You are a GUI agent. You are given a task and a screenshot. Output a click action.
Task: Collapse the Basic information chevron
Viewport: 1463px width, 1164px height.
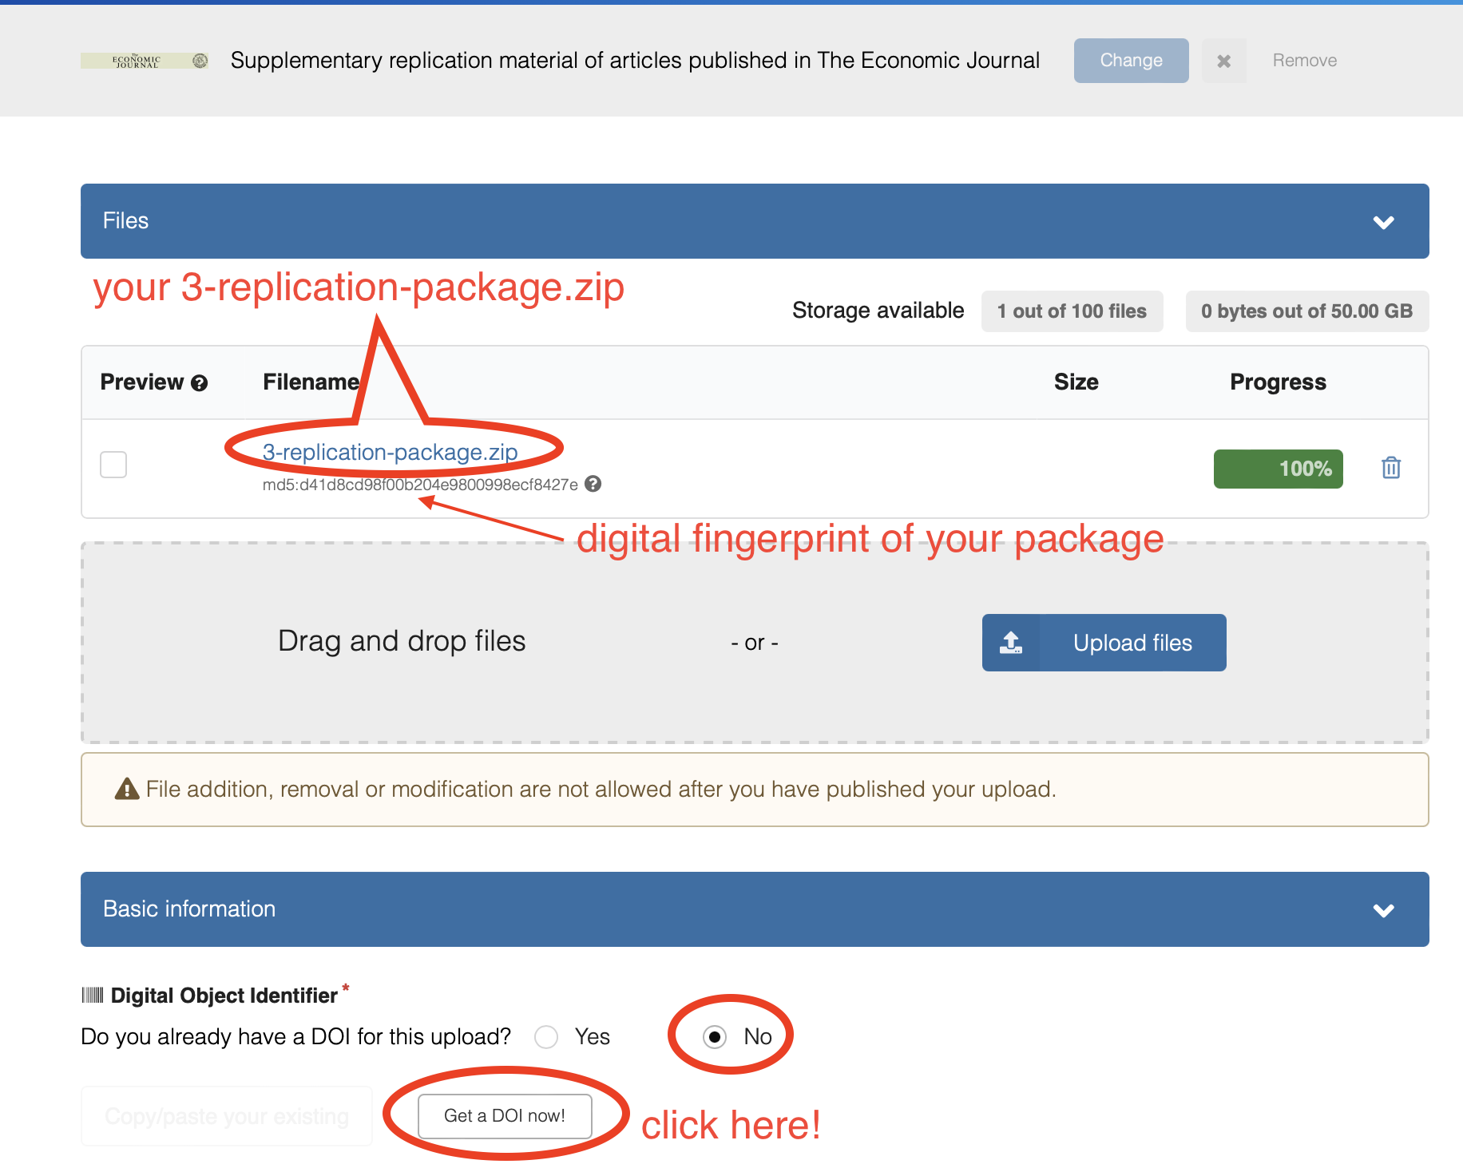click(1383, 910)
